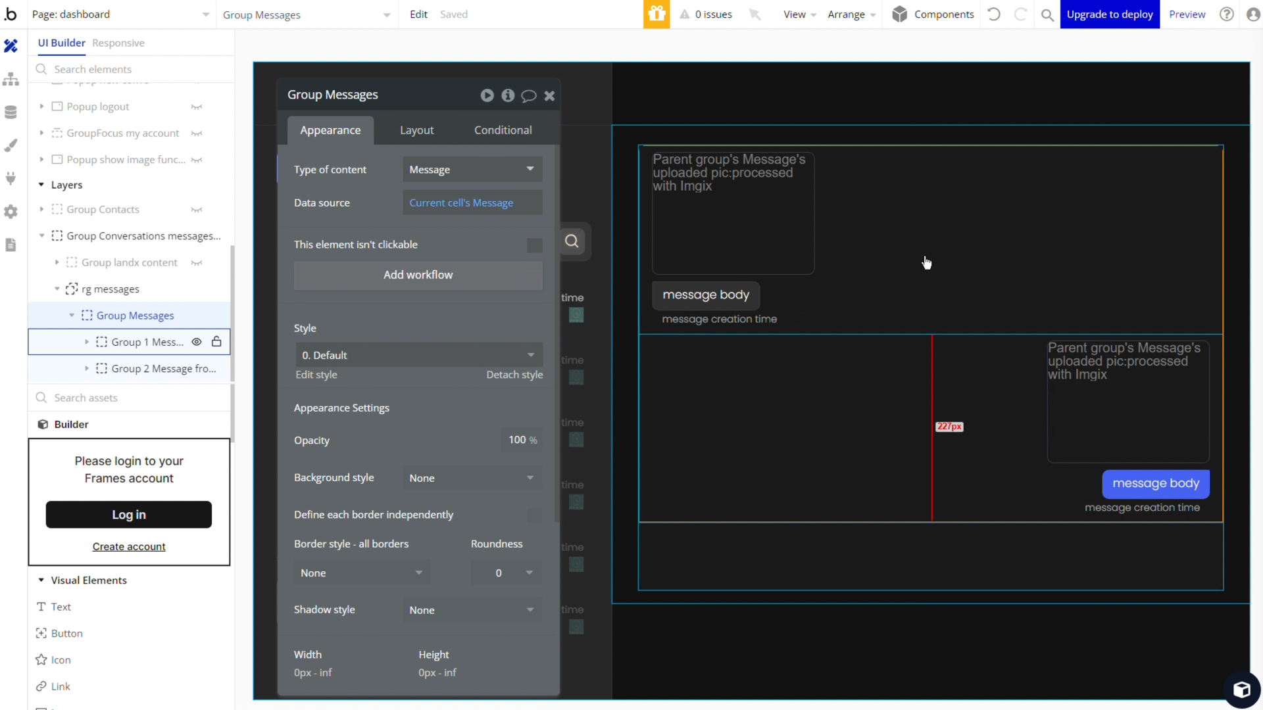Viewport: 1263px width, 710px height.
Task: Open the Plugins plug icon in sidebar
Action: click(x=11, y=178)
